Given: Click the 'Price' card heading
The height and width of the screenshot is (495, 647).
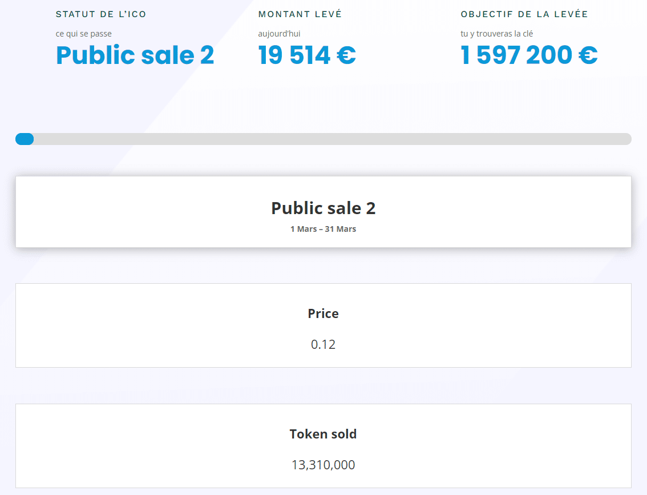Looking at the screenshot, I should (323, 313).
